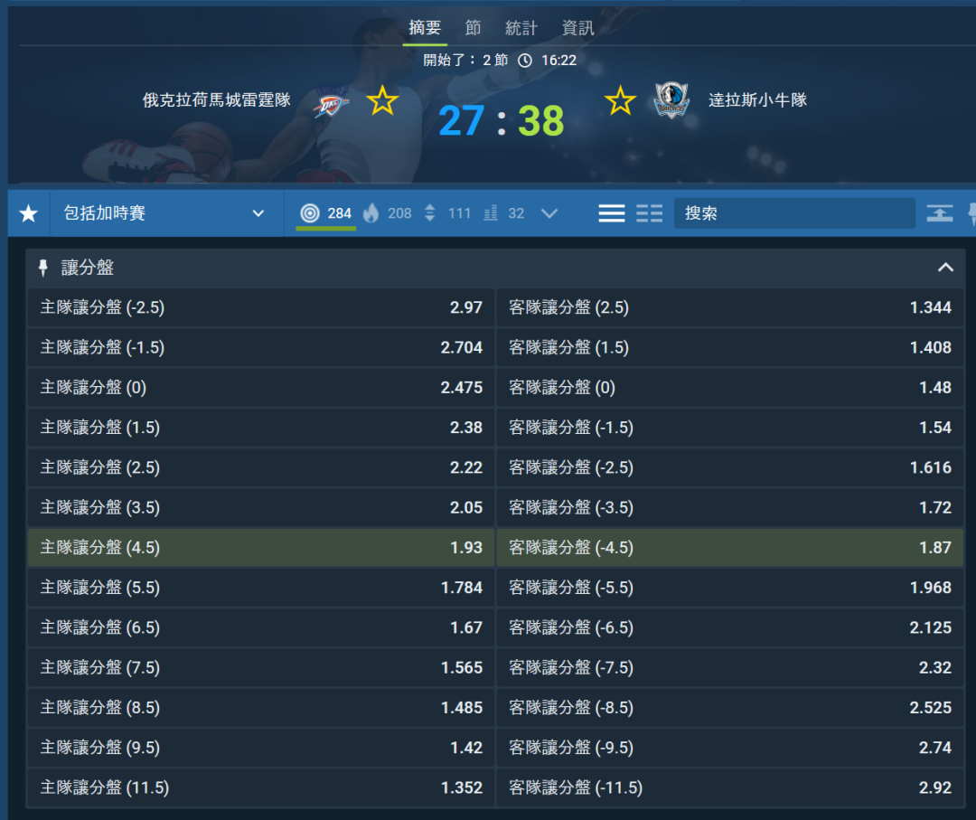The image size is (976, 820).
Task: Select 客隊讓分盤 (-1.5) odds 1.54
Action: [x=729, y=427]
